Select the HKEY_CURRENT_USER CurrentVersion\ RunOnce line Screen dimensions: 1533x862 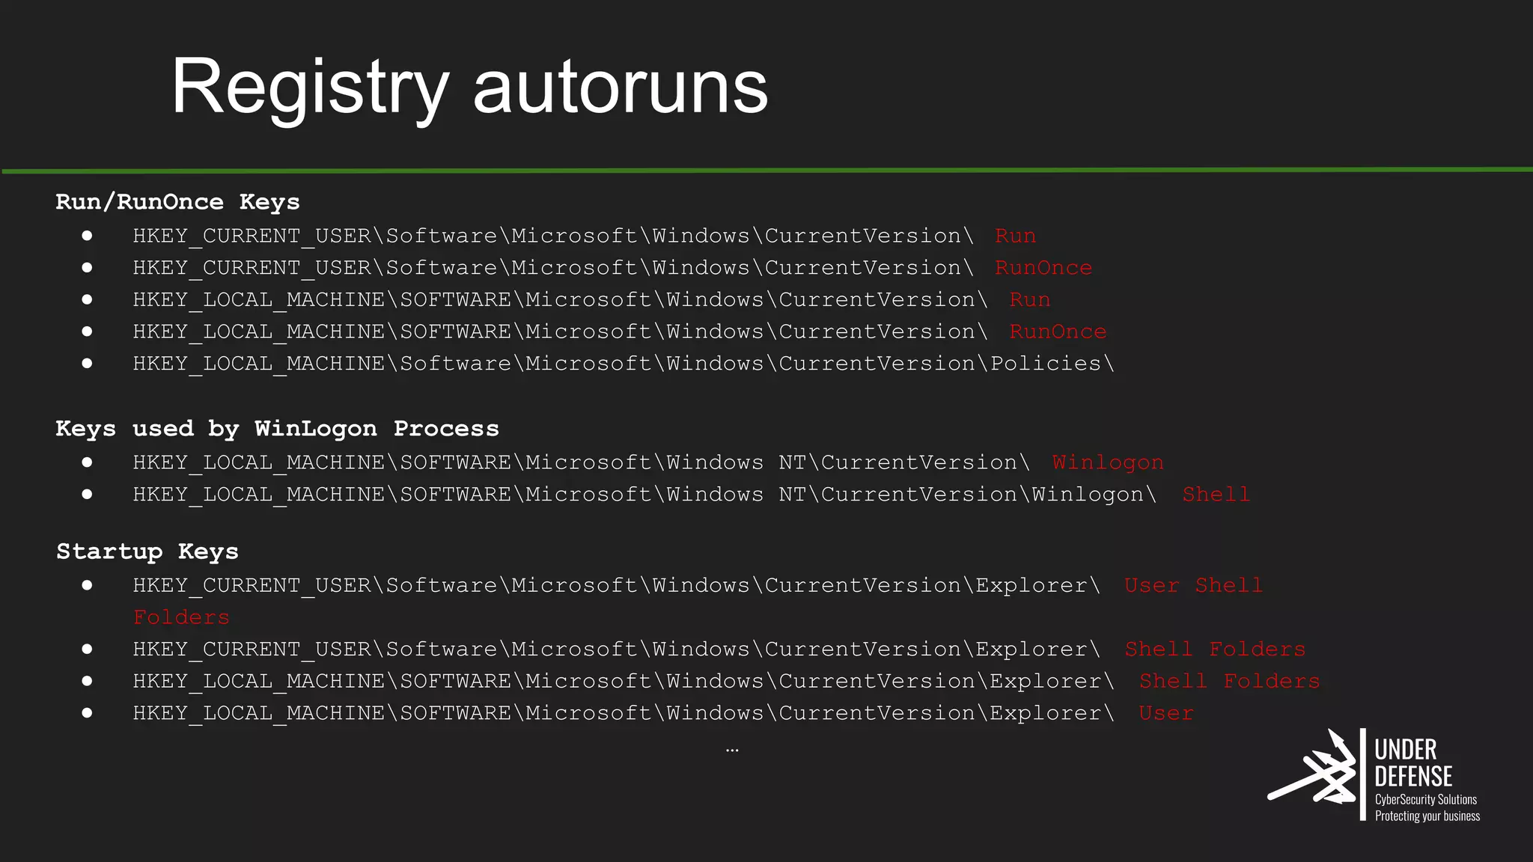tap(612, 268)
